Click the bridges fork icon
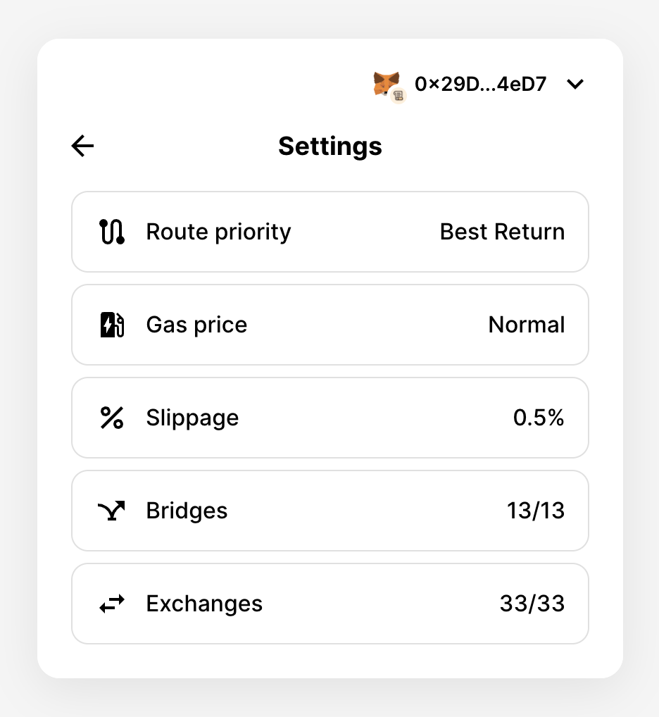 point(111,511)
